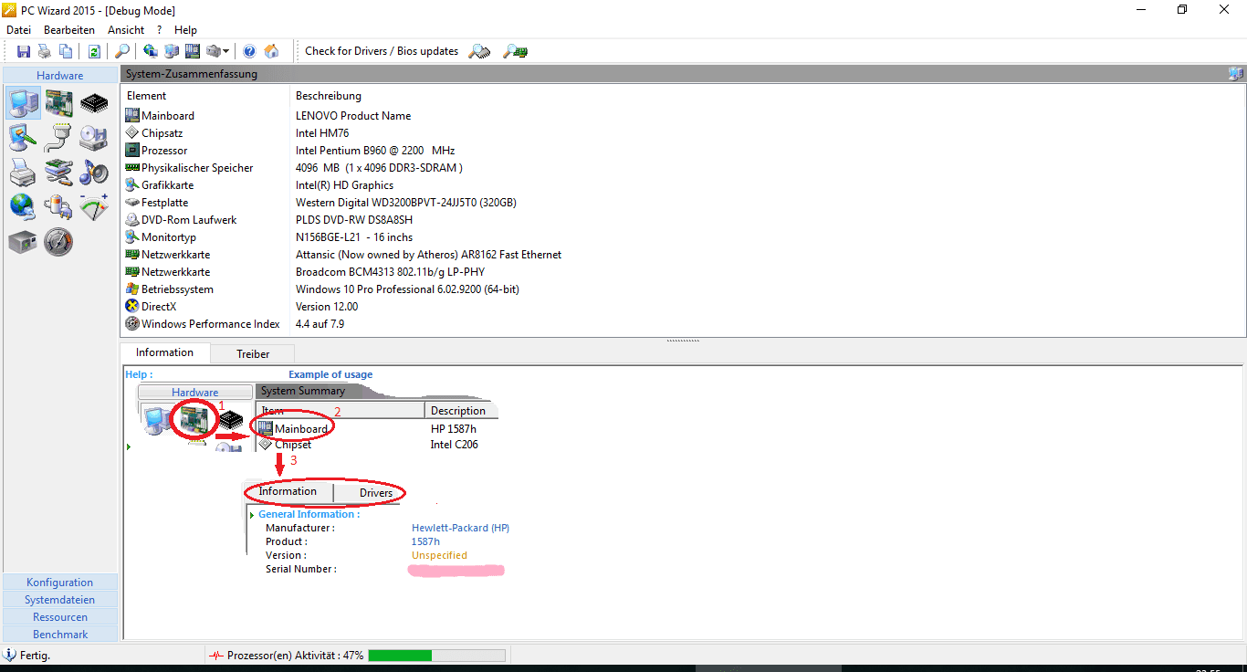Open the Systemdateien category

[x=60, y=600]
